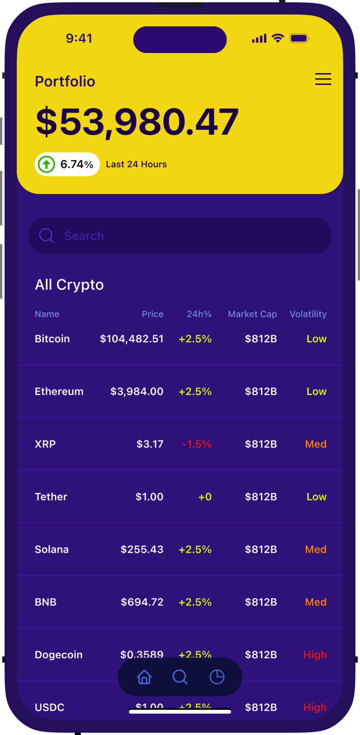Image resolution: width=360 pixels, height=735 pixels.
Task: Click the magnifier icon in search bar
Action: click(47, 236)
